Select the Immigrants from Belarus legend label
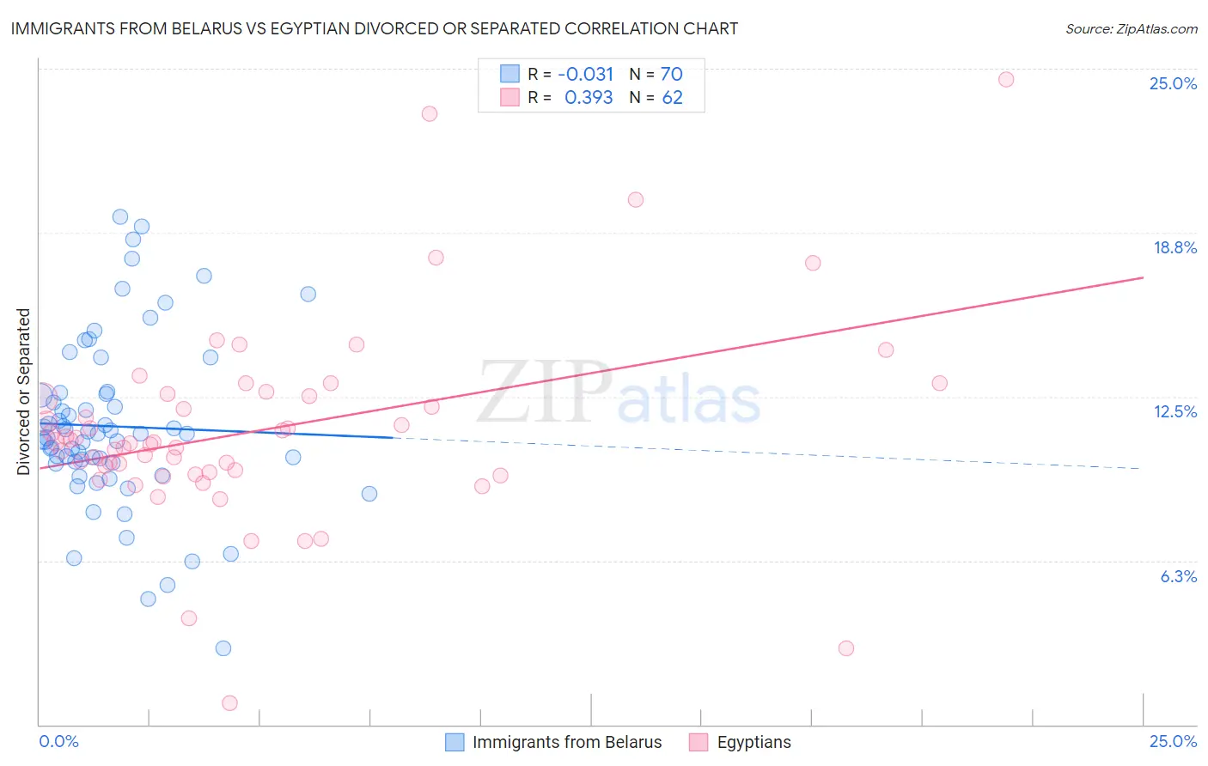This screenshot has height=766, width=1208. 567,742
